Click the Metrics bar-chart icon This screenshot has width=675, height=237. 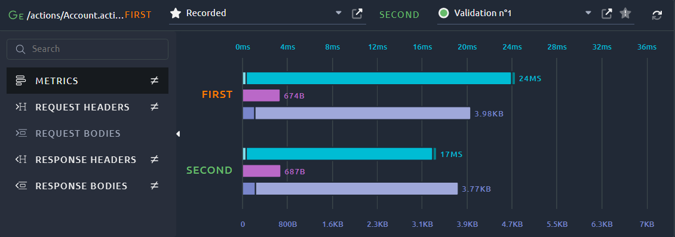[x=21, y=81]
